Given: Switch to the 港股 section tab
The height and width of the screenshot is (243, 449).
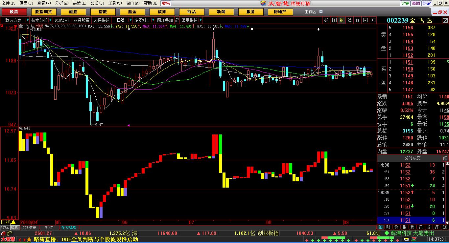Looking at the screenshot, I should pyautogui.click(x=73, y=12).
